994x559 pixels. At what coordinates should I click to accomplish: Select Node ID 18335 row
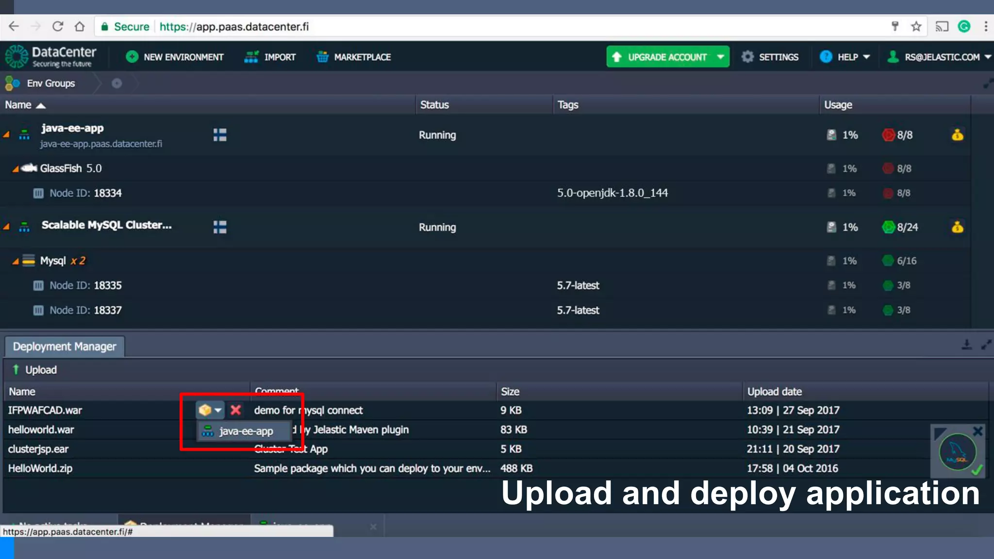tap(485, 285)
